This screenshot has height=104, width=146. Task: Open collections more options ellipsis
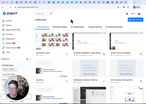(x=30, y=59)
